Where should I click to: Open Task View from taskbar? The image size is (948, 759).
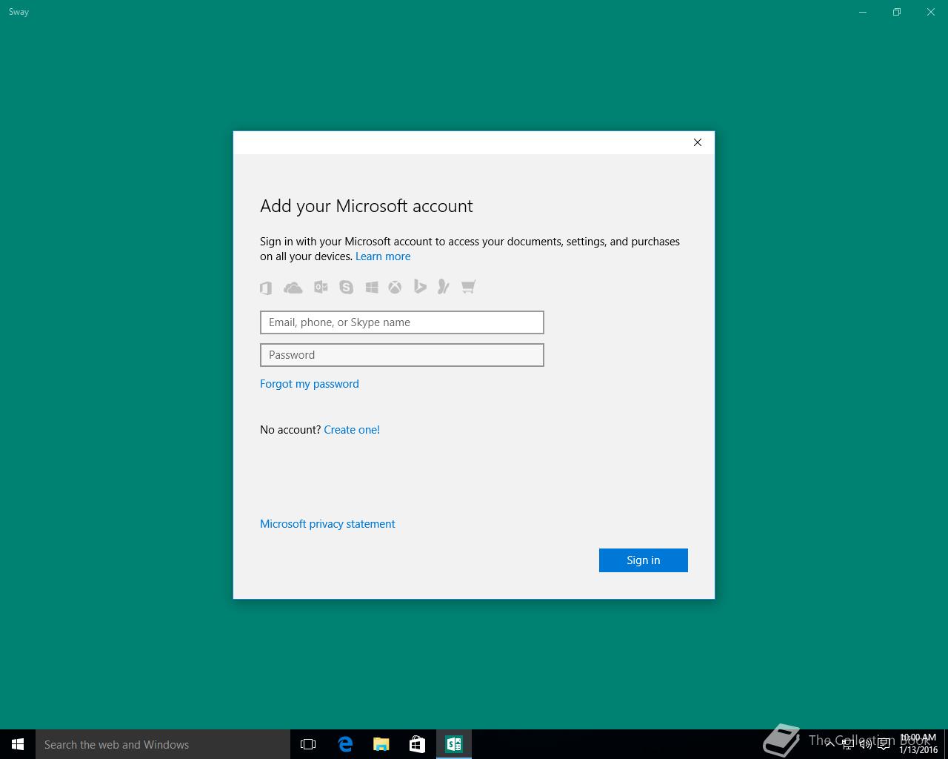pos(308,744)
